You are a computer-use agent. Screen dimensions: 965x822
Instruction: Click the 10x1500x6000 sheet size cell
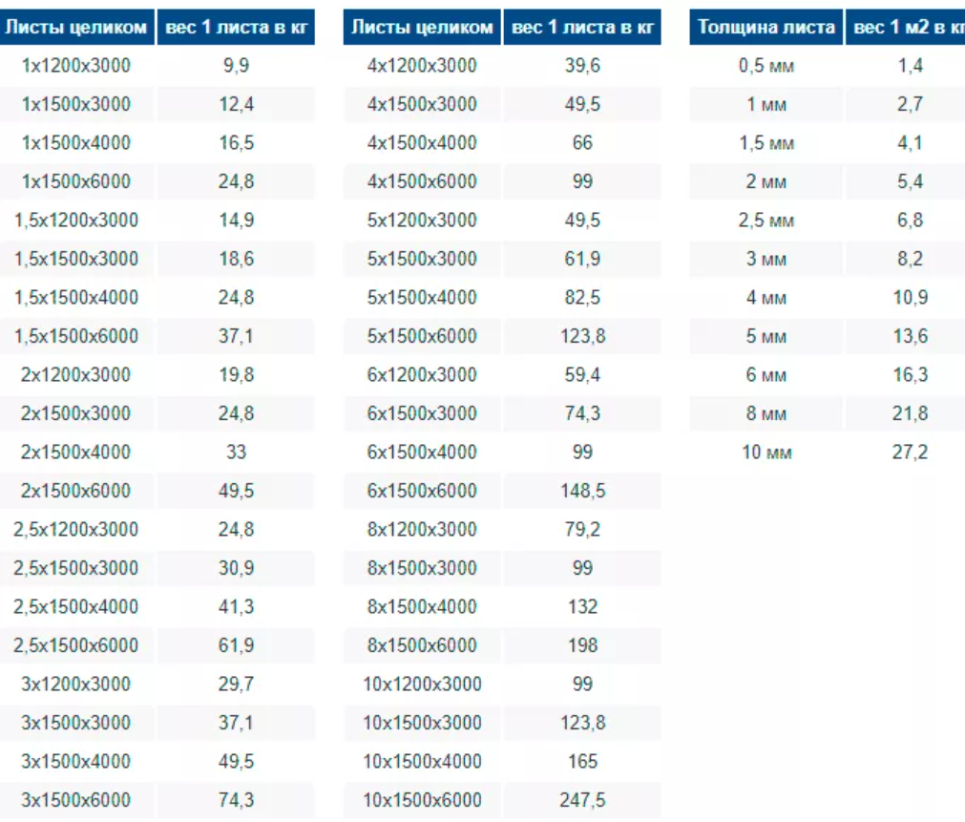[422, 800]
